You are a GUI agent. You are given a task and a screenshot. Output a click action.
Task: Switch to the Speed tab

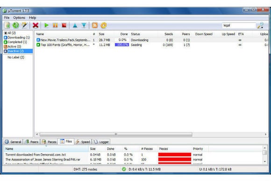coord(83,142)
